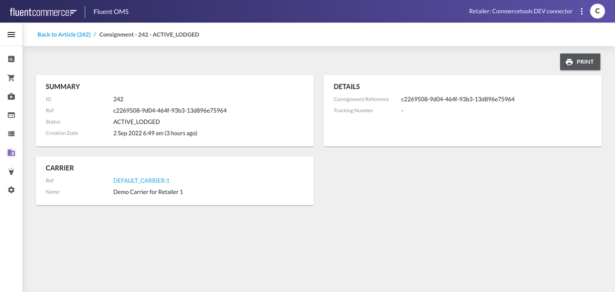Click the 'Consignment - 242 - ACTIVE_LODGED' breadcrumb
Viewport: 615px width, 292px height.
click(149, 35)
